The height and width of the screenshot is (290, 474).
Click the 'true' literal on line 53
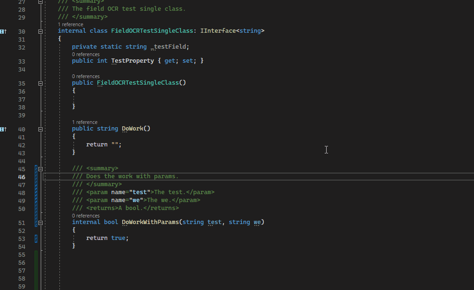118,239
